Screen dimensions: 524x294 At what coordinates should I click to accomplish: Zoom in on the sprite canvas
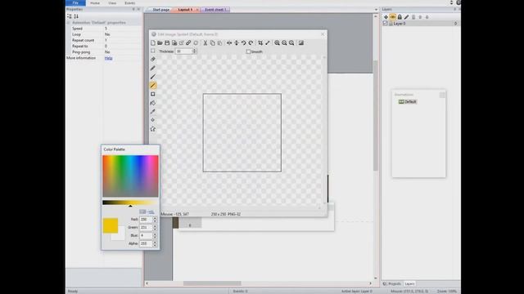point(277,43)
